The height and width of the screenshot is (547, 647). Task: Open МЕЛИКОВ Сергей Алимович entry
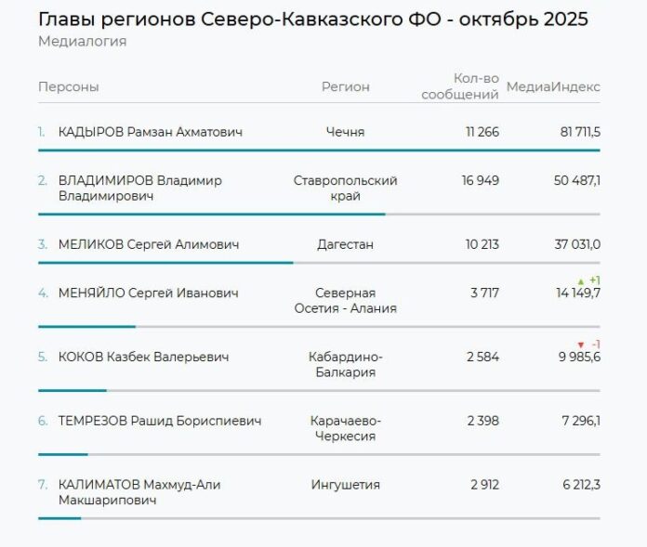[148, 244]
